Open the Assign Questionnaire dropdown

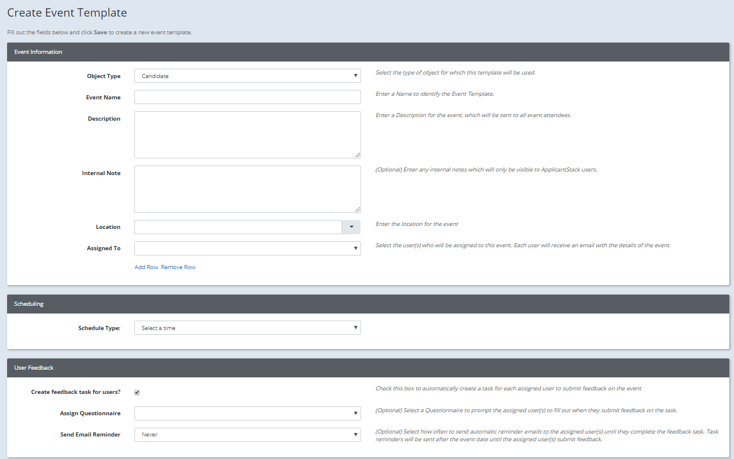[x=247, y=413]
